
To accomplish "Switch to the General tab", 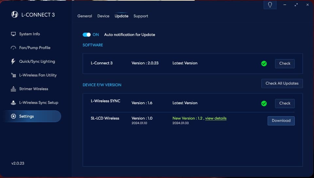I will tap(85, 16).
